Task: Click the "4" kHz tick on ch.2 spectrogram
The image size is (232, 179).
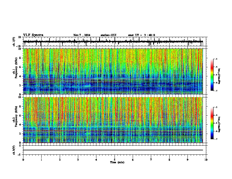Action: [21, 125]
